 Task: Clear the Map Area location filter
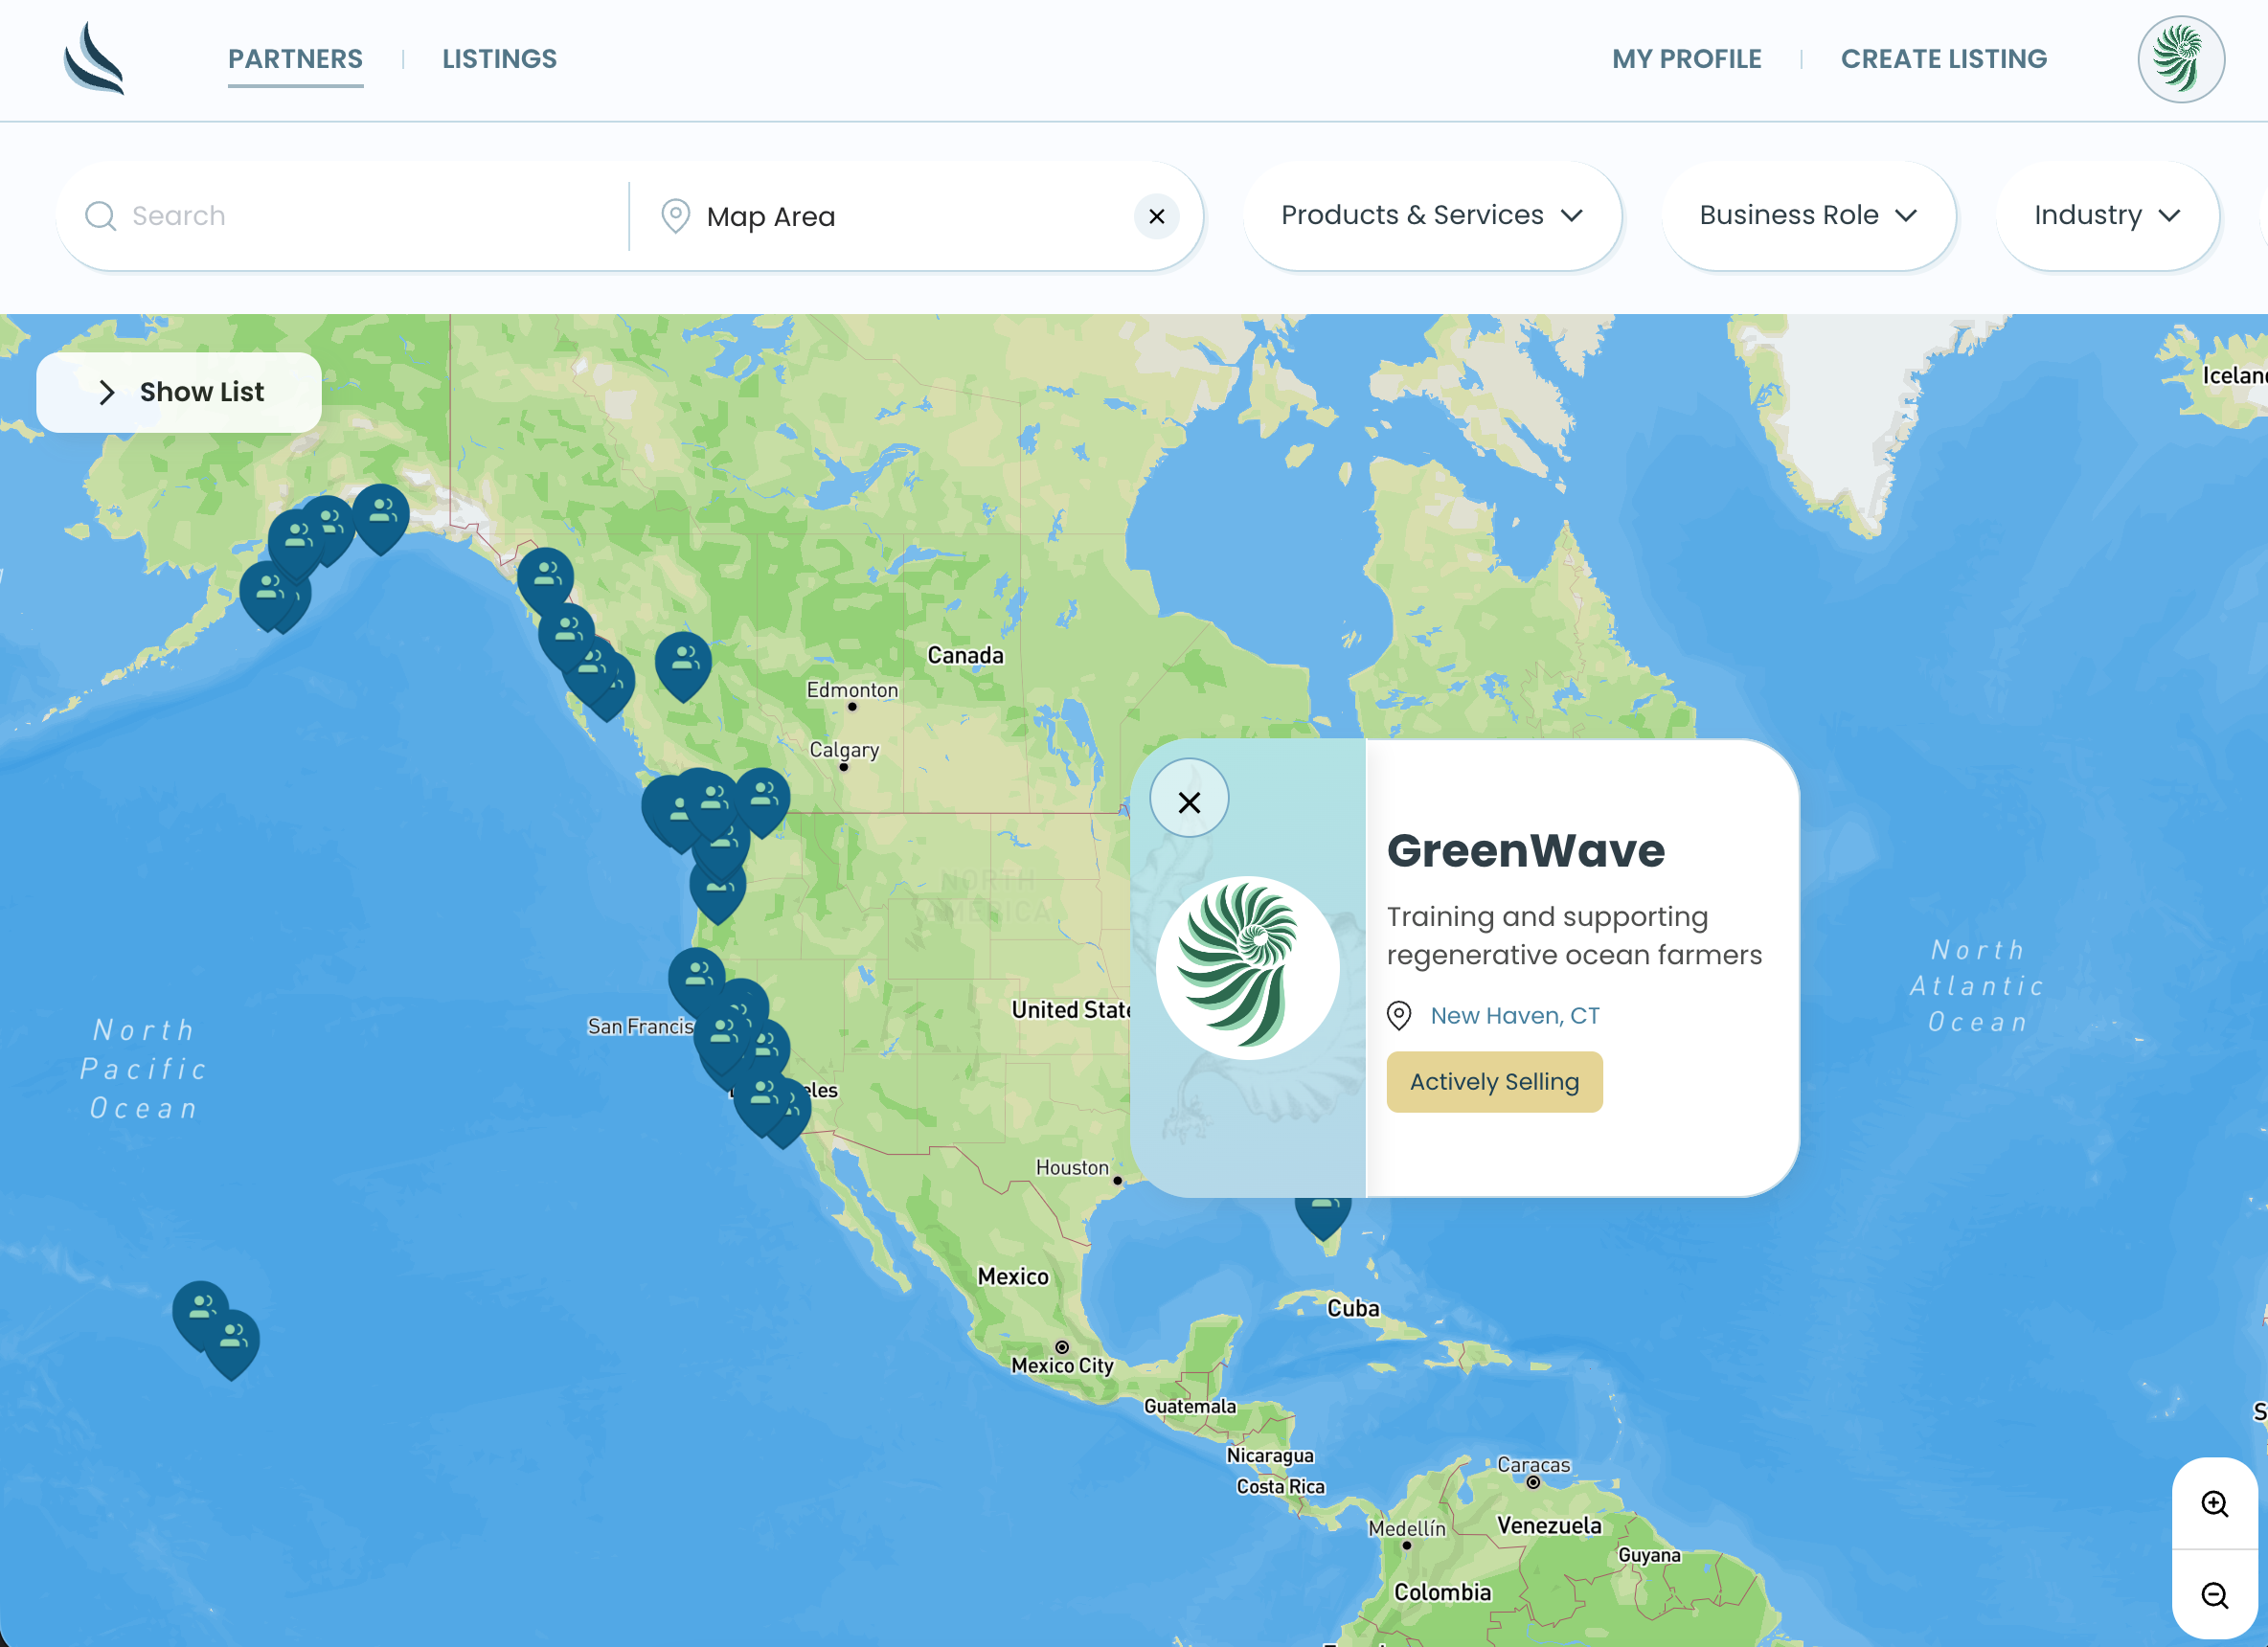coord(1156,216)
